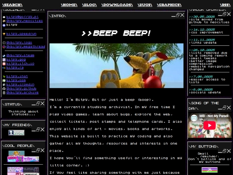Open the @xbitpy.megathread link
The width and height of the screenshot is (233, 175).
click(25, 47)
